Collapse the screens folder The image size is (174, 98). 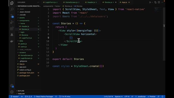point(23,53)
